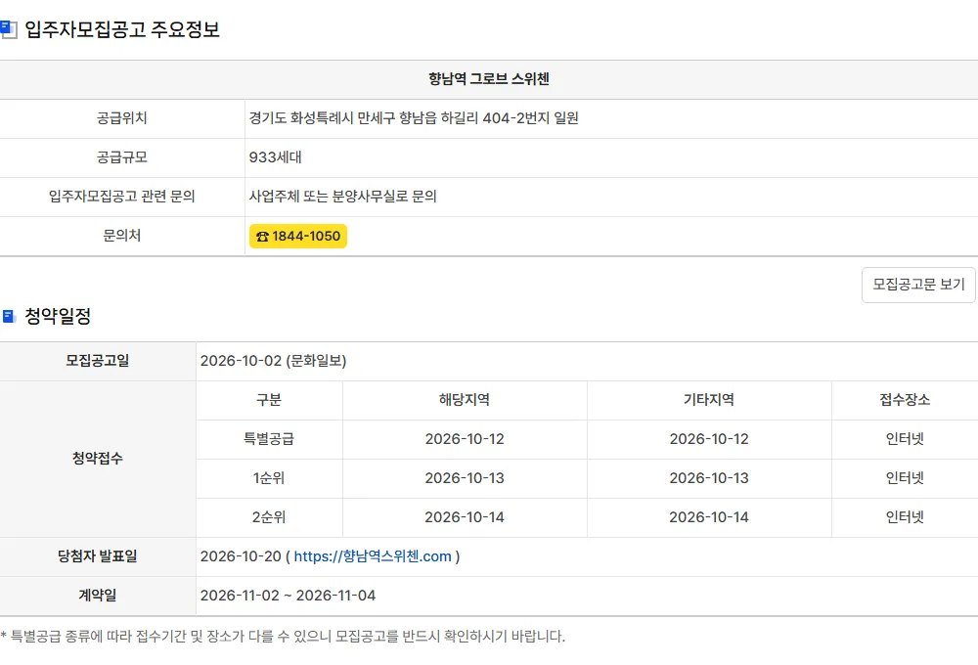Image resolution: width=978 pixels, height=665 pixels.
Task: Select the 933세대 value
Action: point(275,157)
